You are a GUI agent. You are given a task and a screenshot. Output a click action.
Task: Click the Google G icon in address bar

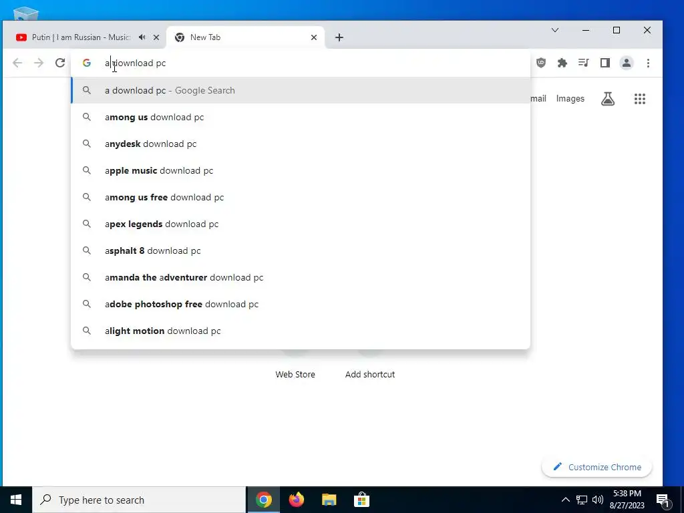click(87, 63)
